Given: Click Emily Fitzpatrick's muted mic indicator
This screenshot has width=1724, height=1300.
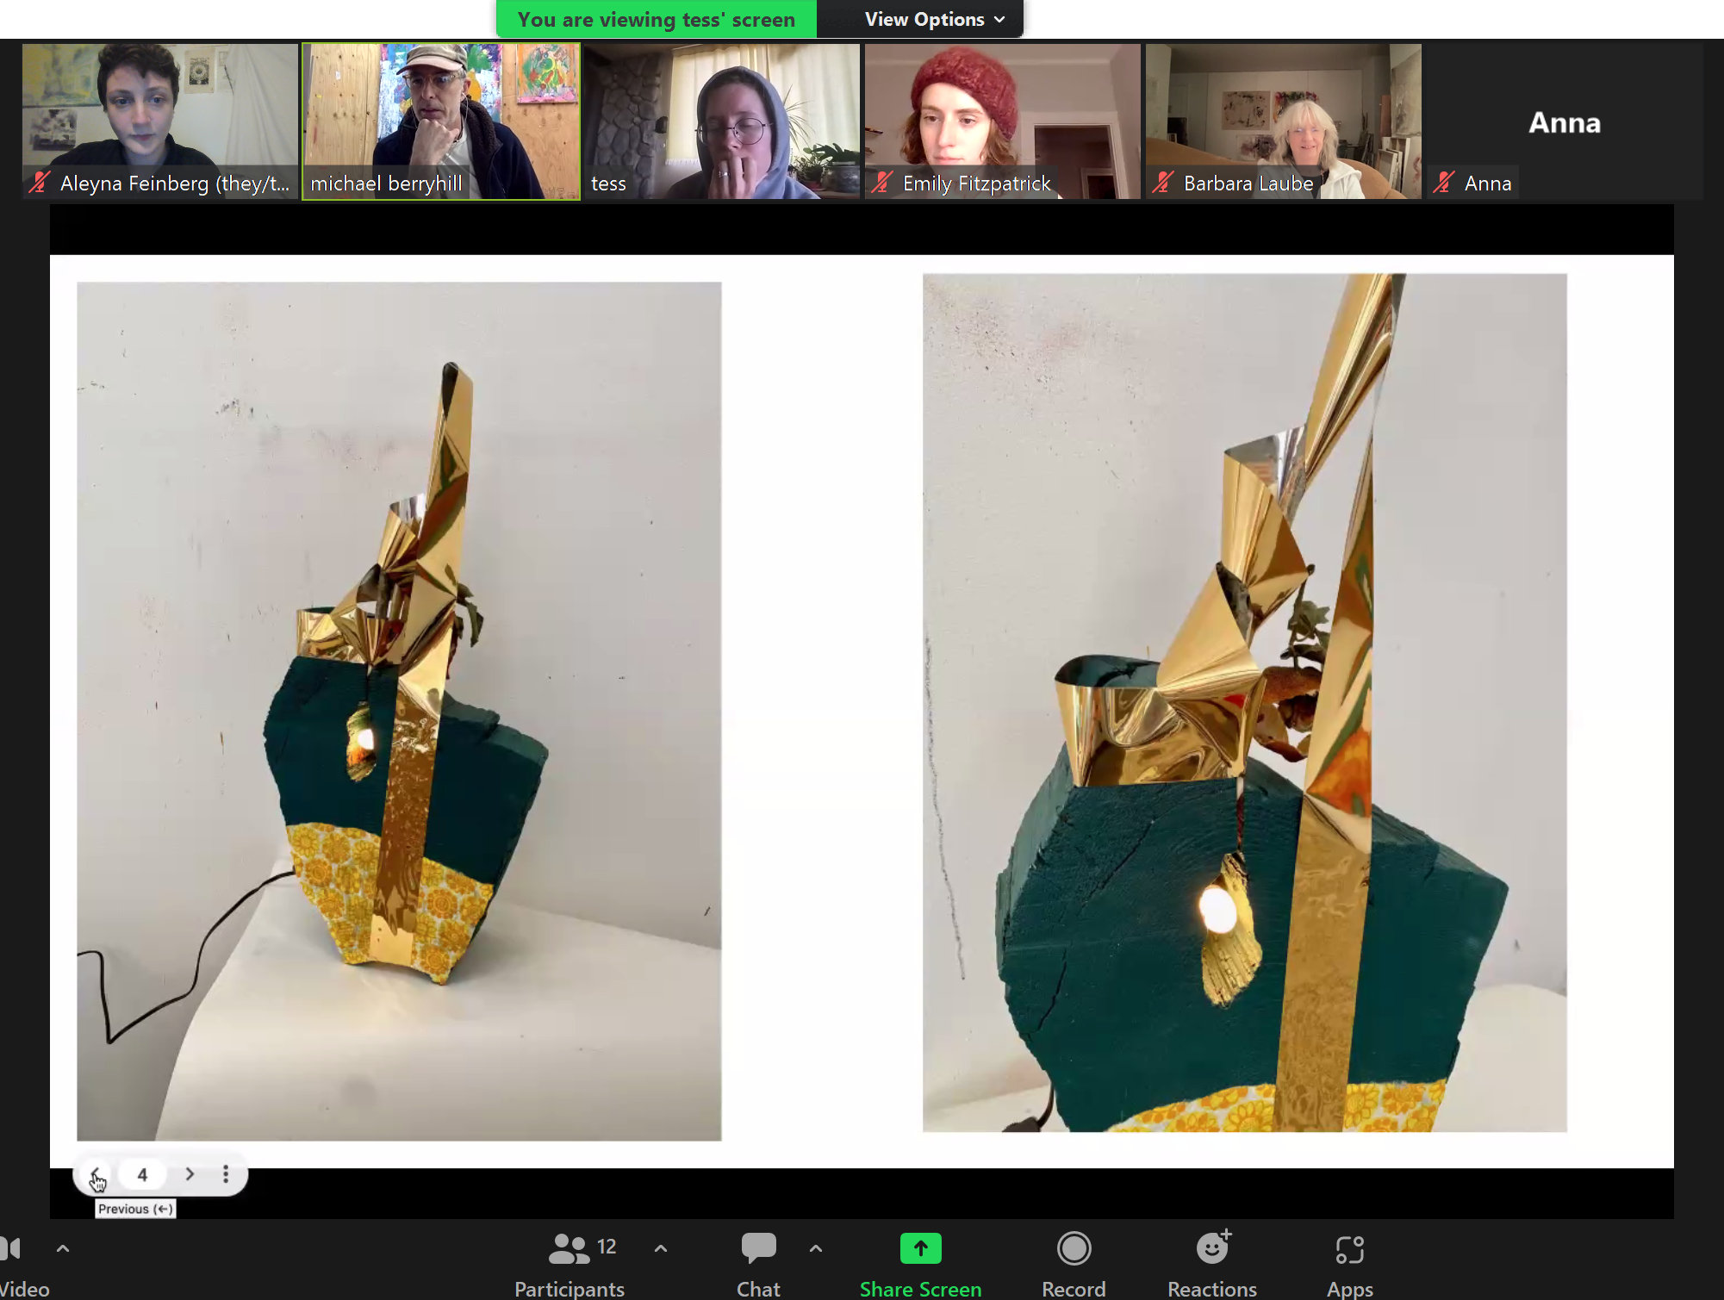Looking at the screenshot, I should pos(883,183).
